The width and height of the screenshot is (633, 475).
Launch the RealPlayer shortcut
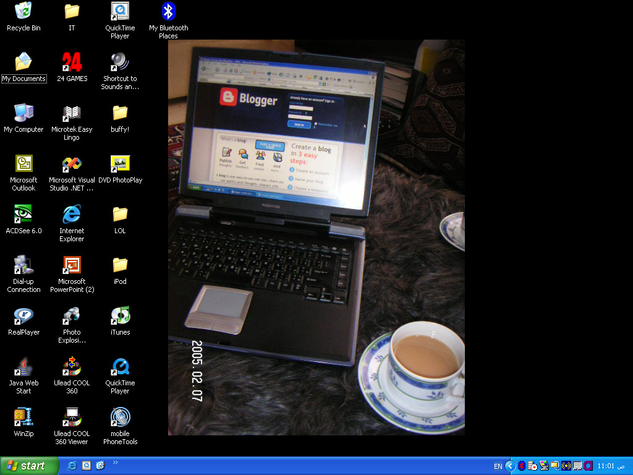[x=24, y=321]
